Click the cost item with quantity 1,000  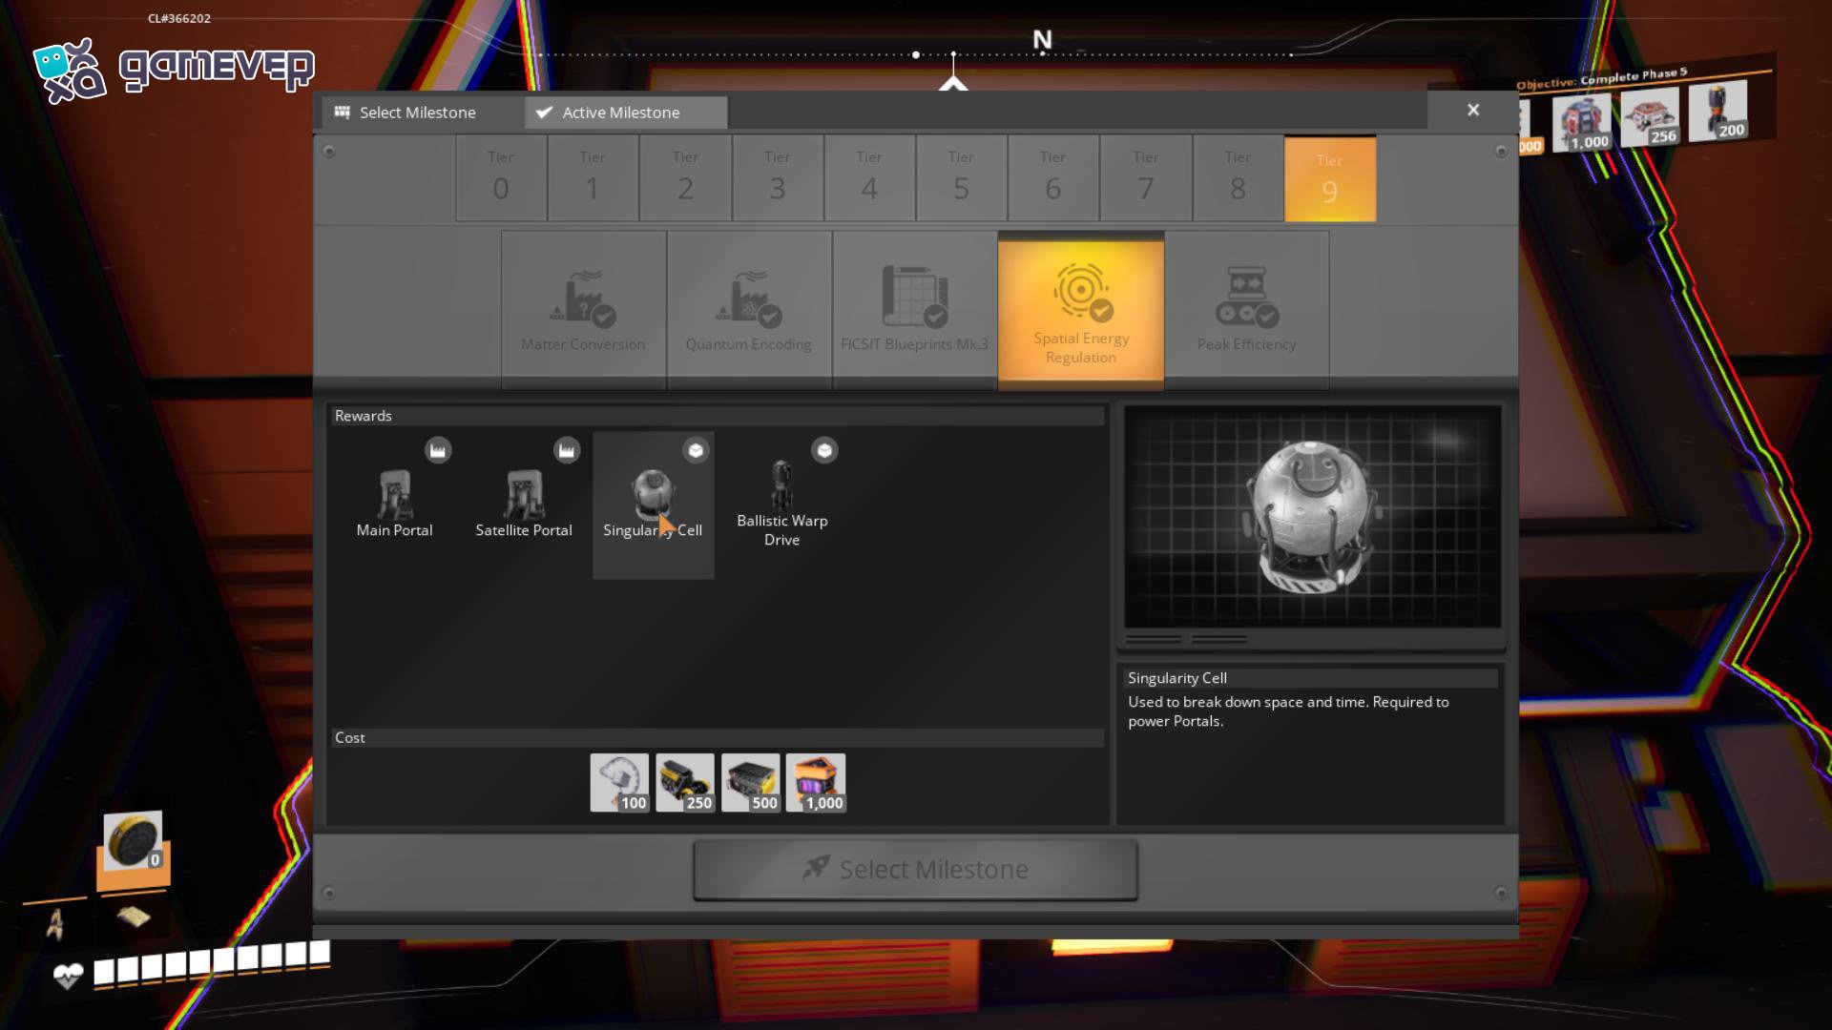[816, 783]
